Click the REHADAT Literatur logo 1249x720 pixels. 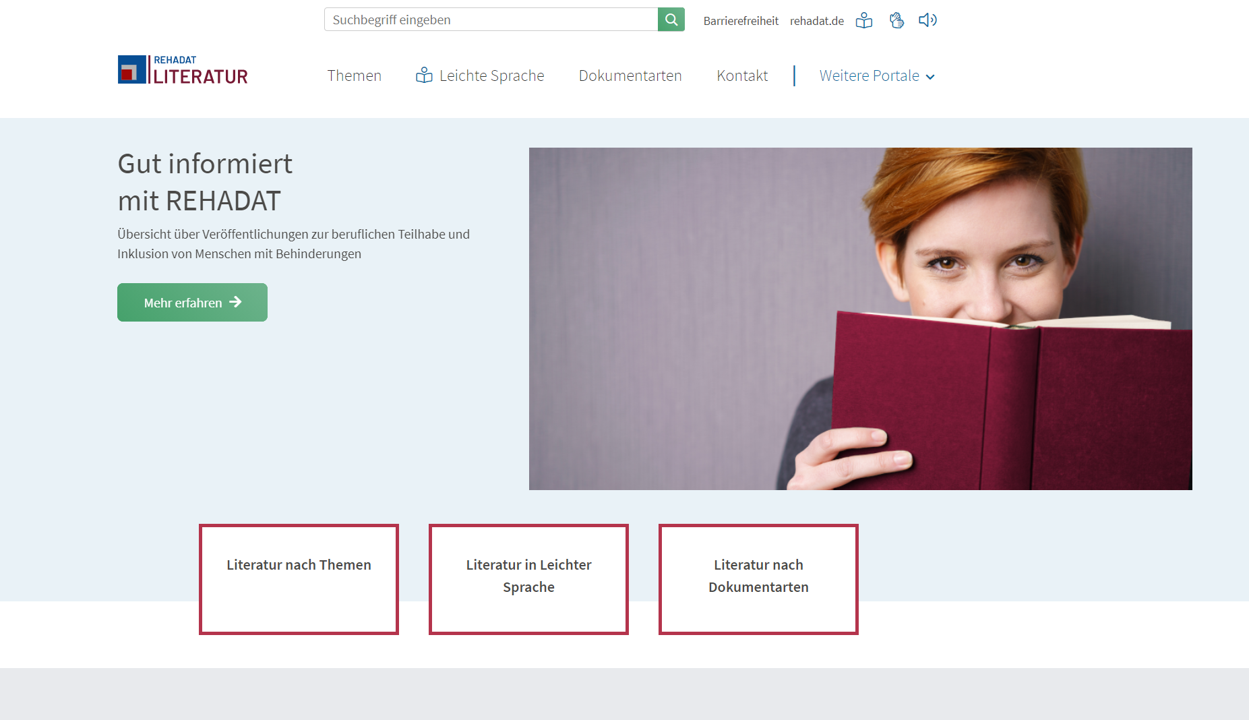coord(183,69)
